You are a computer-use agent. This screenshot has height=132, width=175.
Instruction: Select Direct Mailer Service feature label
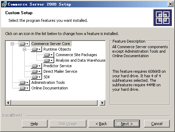(x=60, y=71)
